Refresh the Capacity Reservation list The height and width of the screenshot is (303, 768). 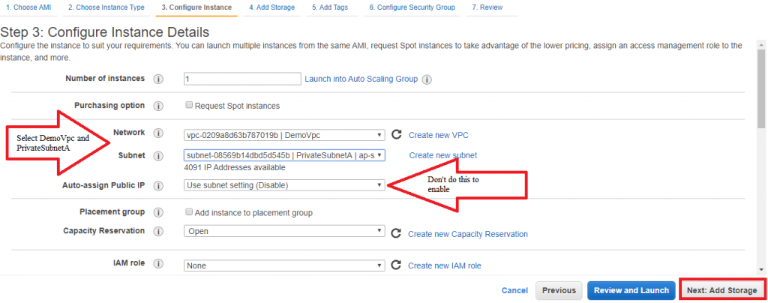point(397,233)
